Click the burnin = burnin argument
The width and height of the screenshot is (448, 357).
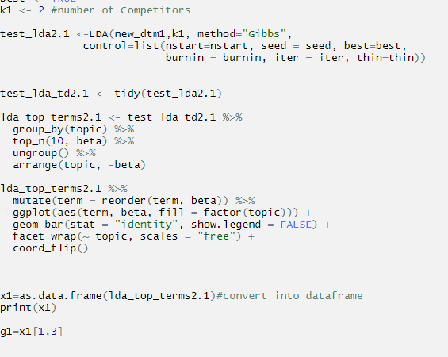pyautogui.click(x=213, y=58)
